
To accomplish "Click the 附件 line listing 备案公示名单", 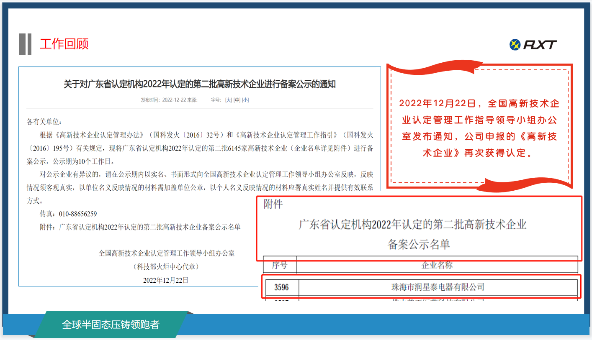I will click(140, 227).
